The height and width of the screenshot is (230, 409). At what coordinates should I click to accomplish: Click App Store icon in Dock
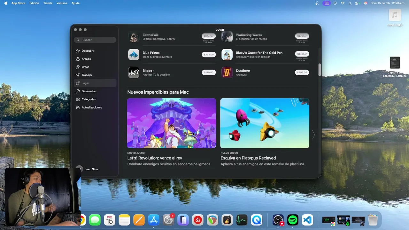154,220
